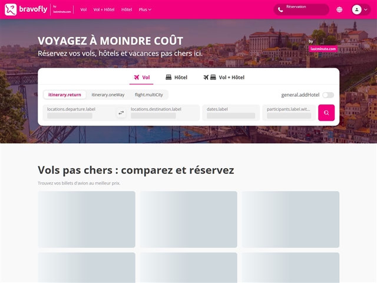Image resolution: width=377 pixels, height=283 pixels.
Task: Switch to the Vol + Hôtel search tab
Action: 223,77
